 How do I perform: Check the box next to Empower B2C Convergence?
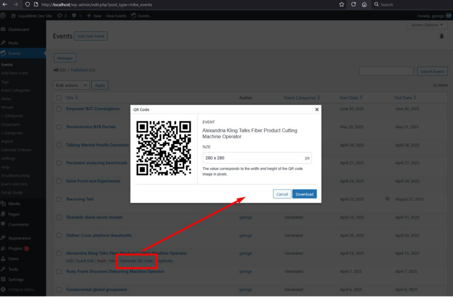pyautogui.click(x=59, y=109)
